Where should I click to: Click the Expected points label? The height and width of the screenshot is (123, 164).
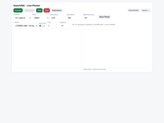point(89,15)
